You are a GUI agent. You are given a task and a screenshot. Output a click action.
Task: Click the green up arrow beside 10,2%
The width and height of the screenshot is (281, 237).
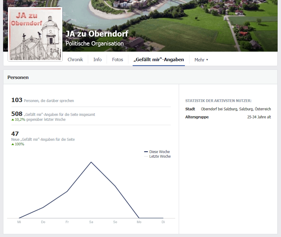tap(13, 120)
